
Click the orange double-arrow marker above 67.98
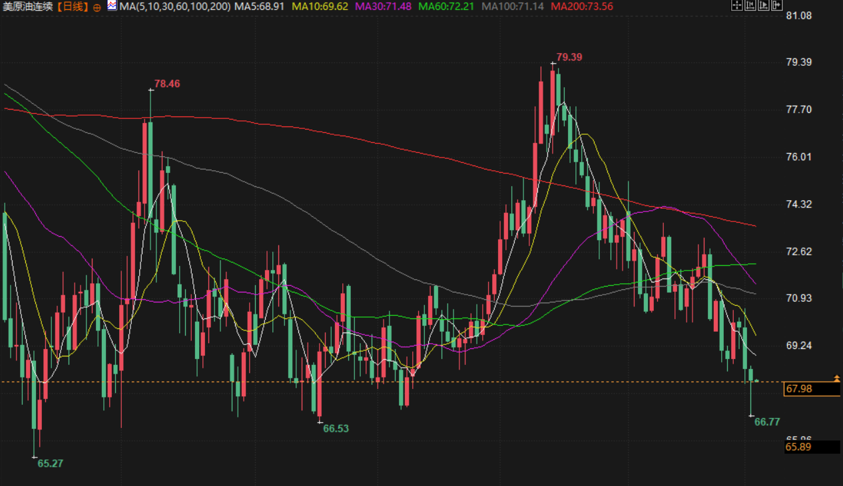tap(836, 378)
